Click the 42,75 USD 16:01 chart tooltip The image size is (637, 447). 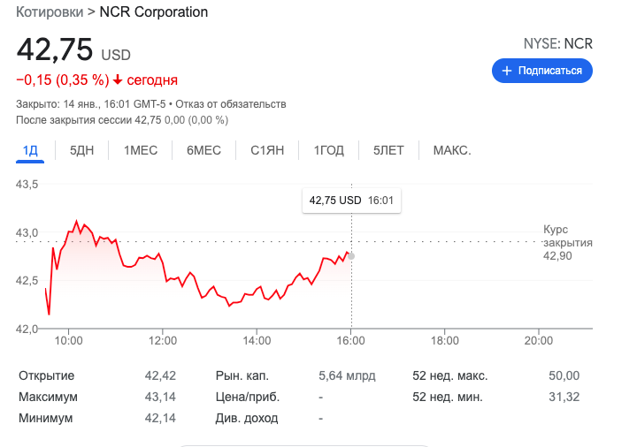pos(351,201)
